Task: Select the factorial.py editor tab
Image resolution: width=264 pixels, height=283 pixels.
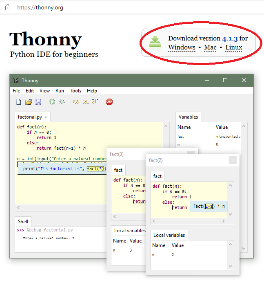Action: click(29, 117)
